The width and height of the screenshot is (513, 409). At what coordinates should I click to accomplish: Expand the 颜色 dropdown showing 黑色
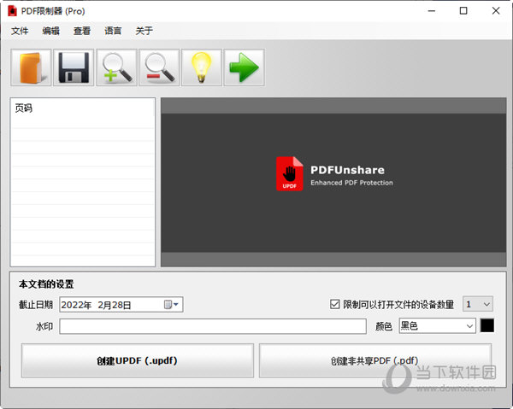pos(438,326)
